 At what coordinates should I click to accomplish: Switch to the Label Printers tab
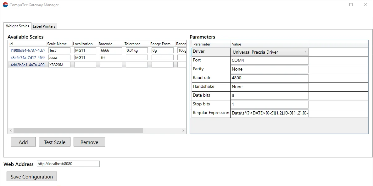(x=44, y=26)
